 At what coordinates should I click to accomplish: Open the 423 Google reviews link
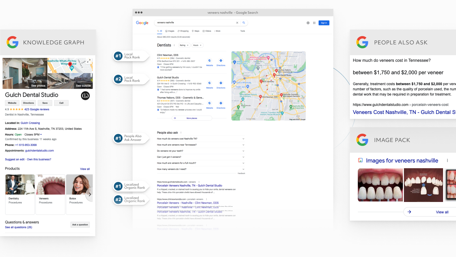(37, 109)
